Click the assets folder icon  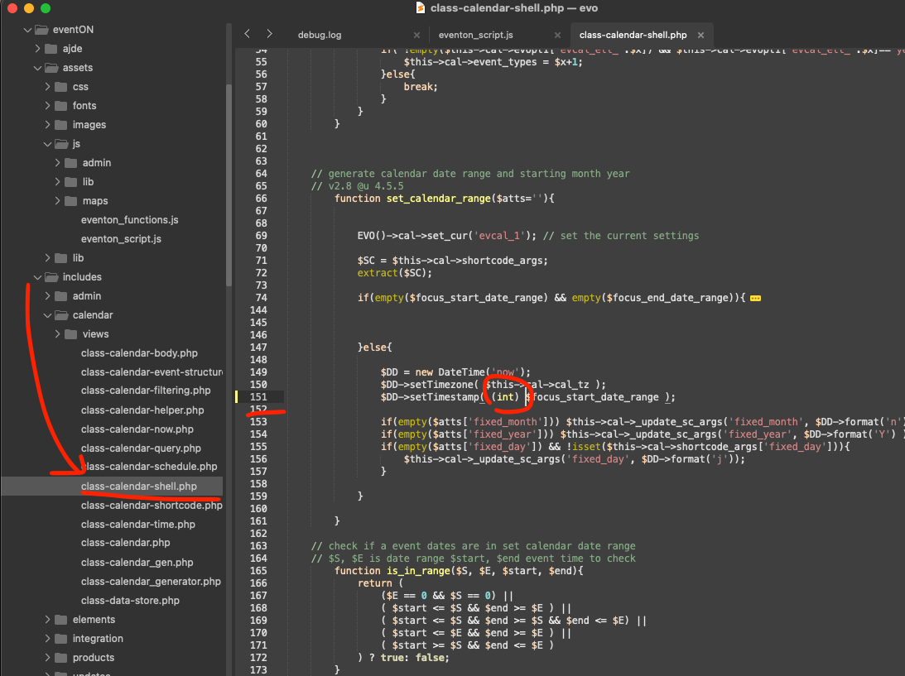click(x=51, y=68)
